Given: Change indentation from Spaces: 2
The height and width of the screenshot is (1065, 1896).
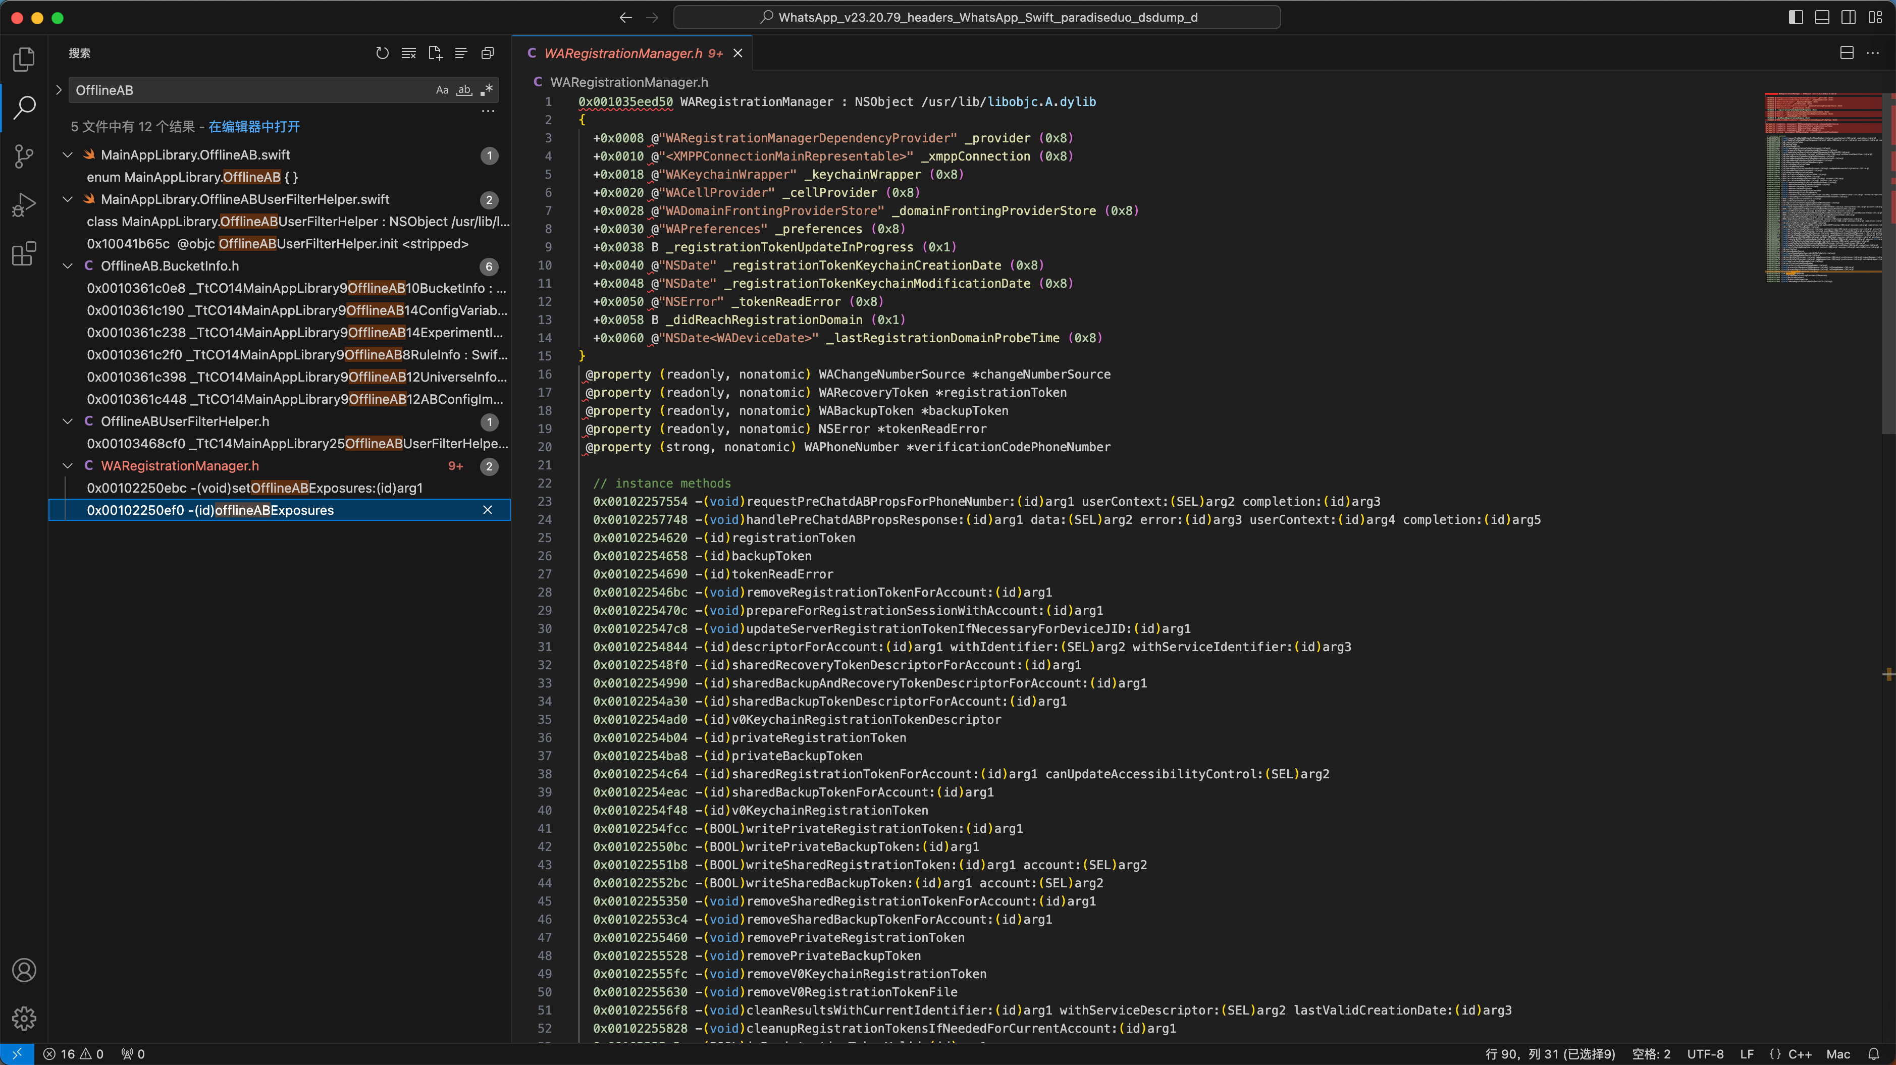Looking at the screenshot, I should [1651, 1054].
